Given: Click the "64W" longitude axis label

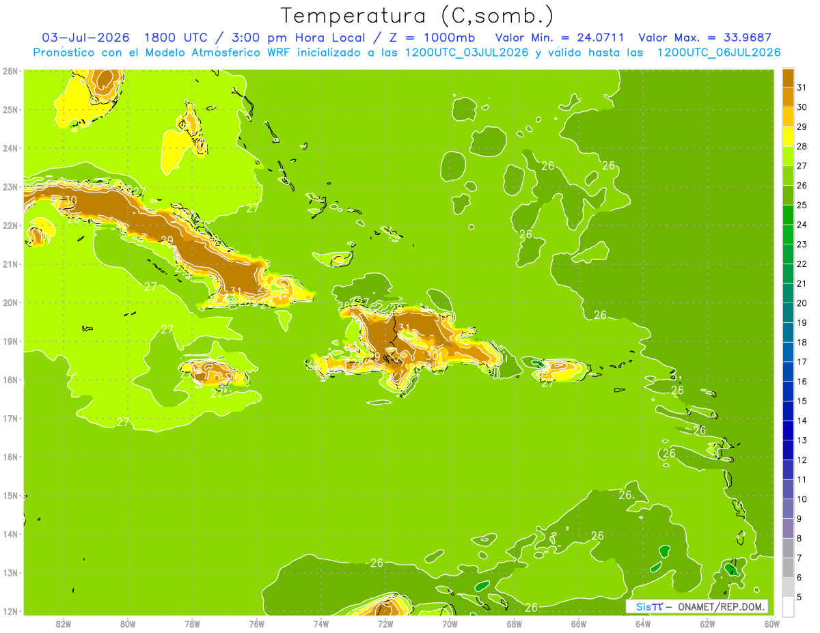Looking at the screenshot, I should pyautogui.click(x=643, y=623).
